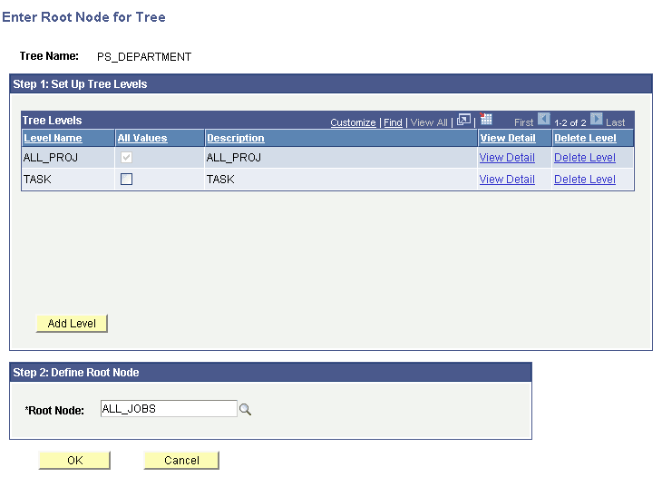Image resolution: width=662 pixels, height=477 pixels.
Task: Focus the Root Node input field
Action: coord(169,409)
